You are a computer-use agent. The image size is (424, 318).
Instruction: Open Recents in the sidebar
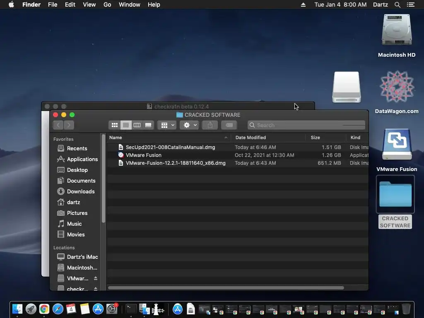tap(77, 148)
